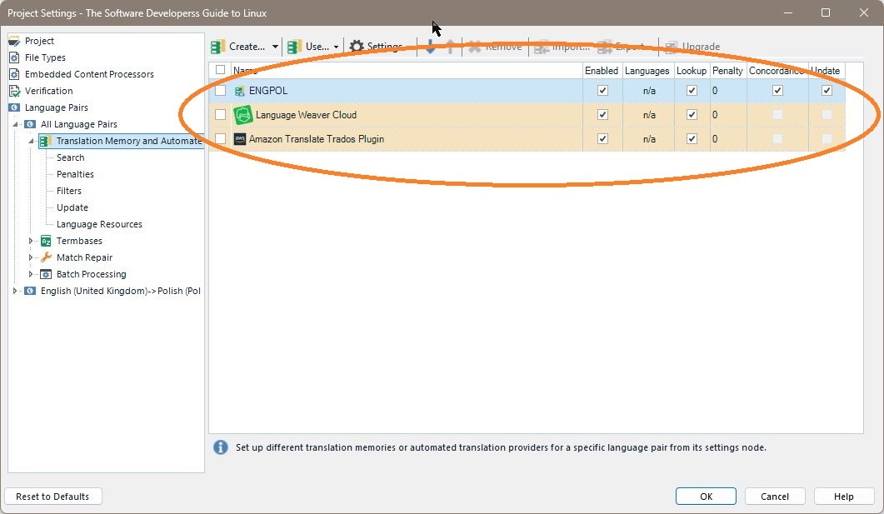
Task: Open the Use dropdown arrow
Action: click(x=335, y=47)
